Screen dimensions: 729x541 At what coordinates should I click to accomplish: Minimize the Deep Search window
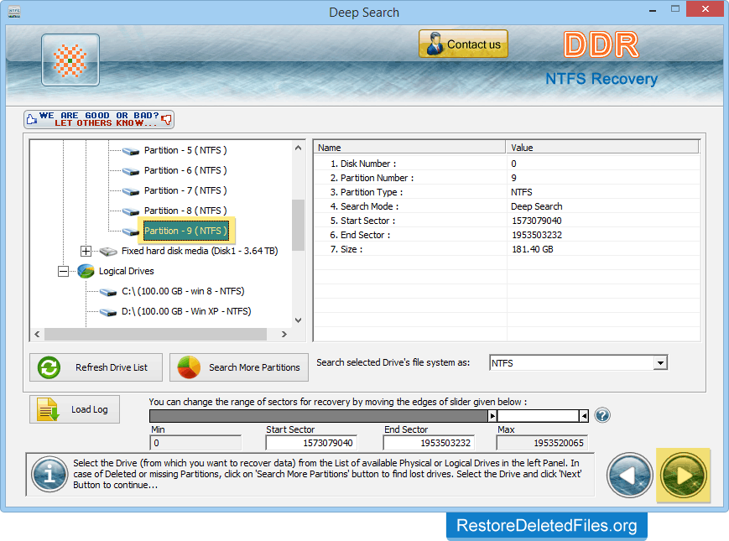[x=653, y=9]
